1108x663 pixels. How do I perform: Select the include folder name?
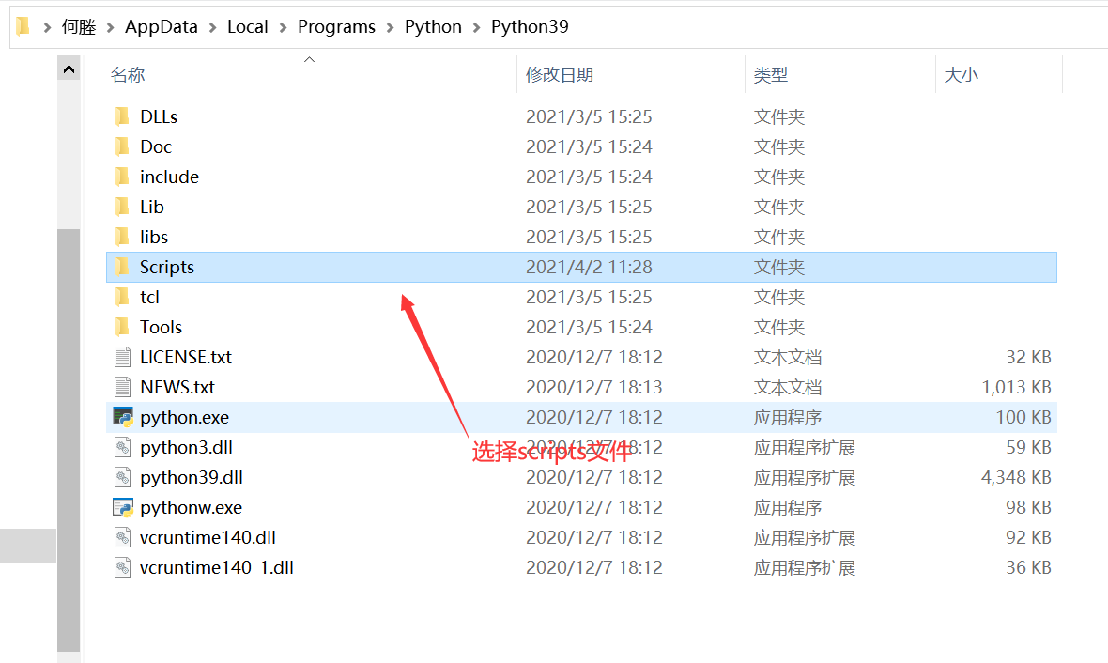[x=170, y=177]
